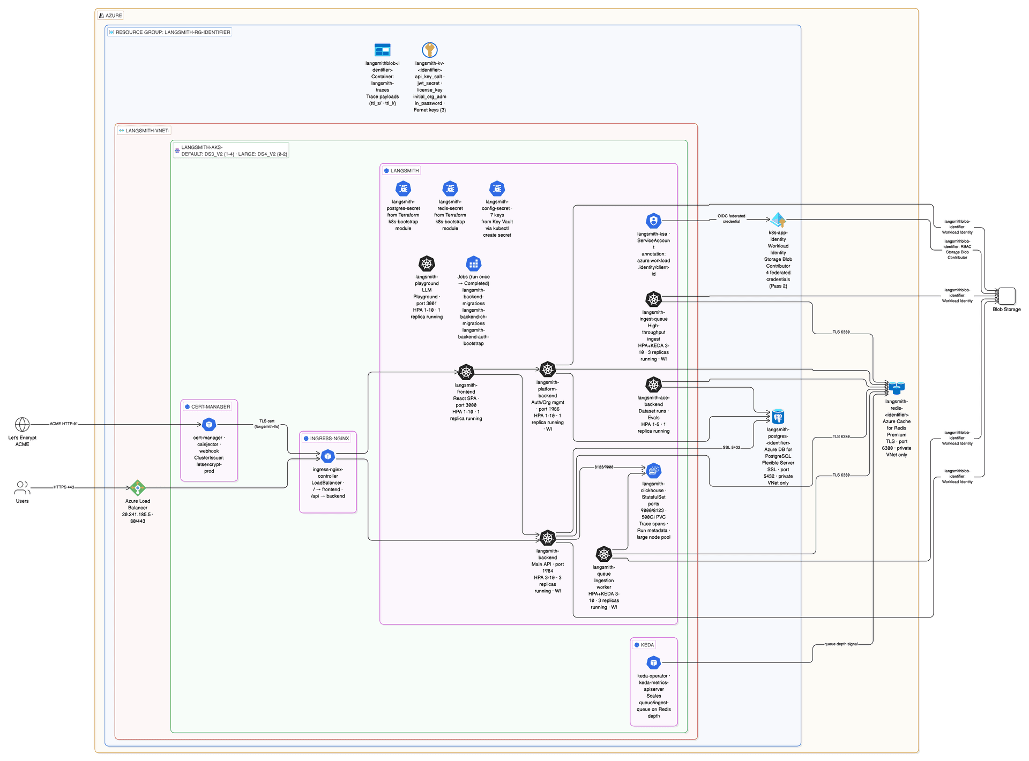The width and height of the screenshot is (1029, 761).
Task: Click the 'SSL 5432' edge label
Action: pyautogui.click(x=732, y=448)
